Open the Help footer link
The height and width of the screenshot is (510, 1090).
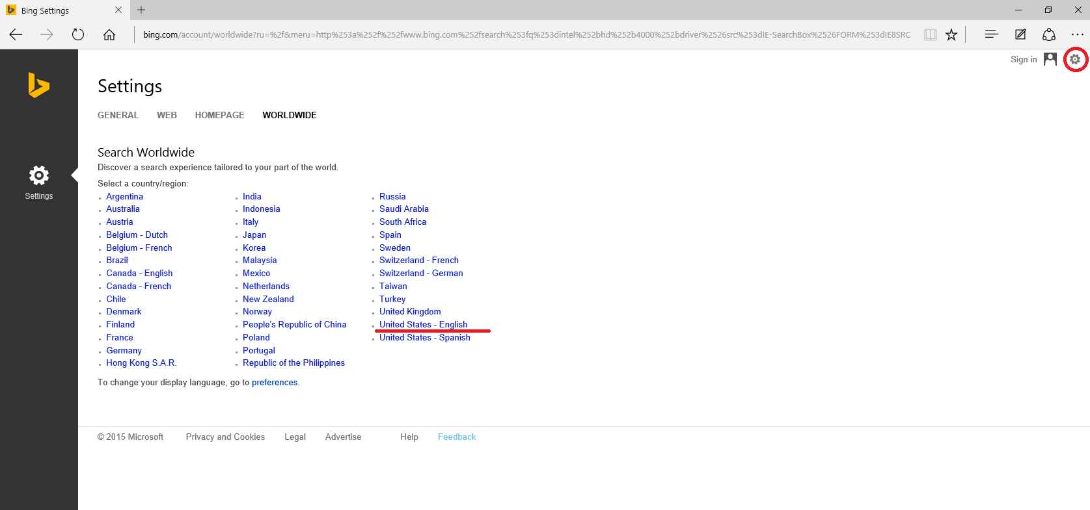(x=409, y=437)
